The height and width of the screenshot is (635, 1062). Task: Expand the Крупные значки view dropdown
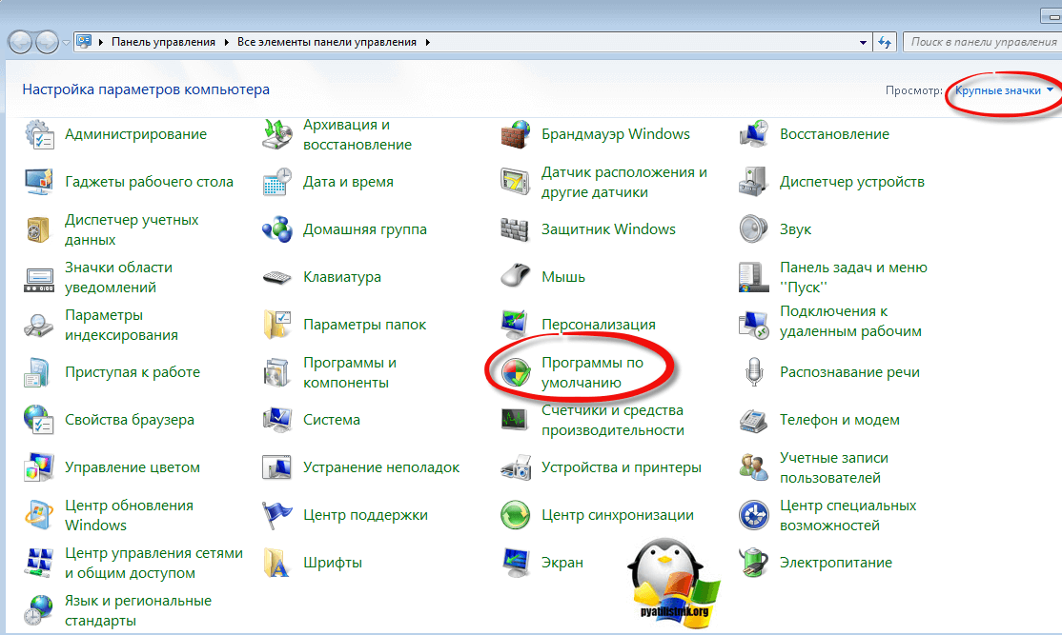pyautogui.click(x=1005, y=90)
